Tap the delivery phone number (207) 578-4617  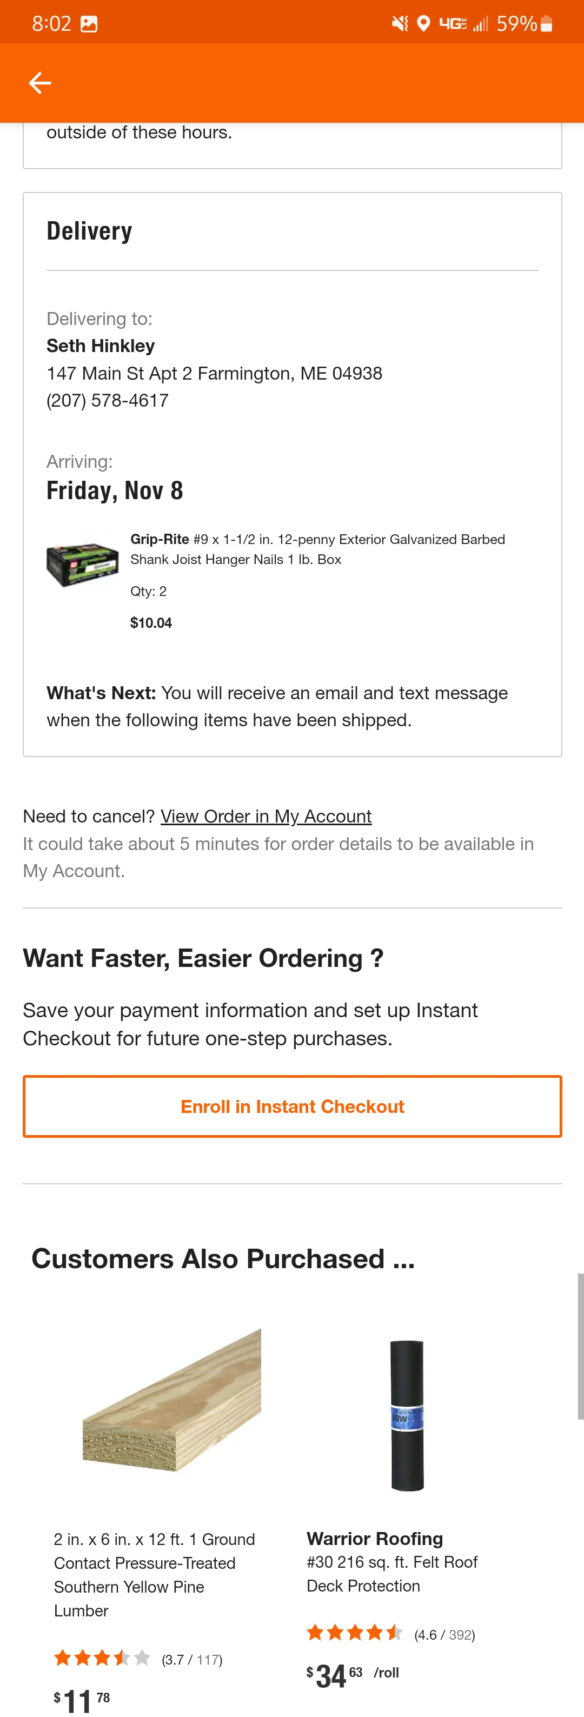pos(107,401)
